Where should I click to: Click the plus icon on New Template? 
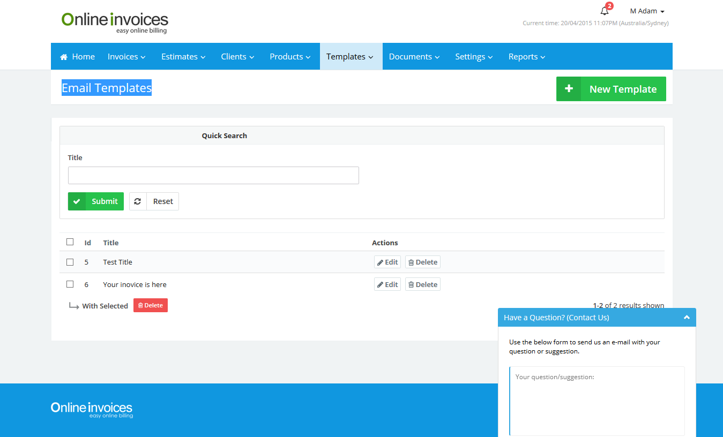569,89
